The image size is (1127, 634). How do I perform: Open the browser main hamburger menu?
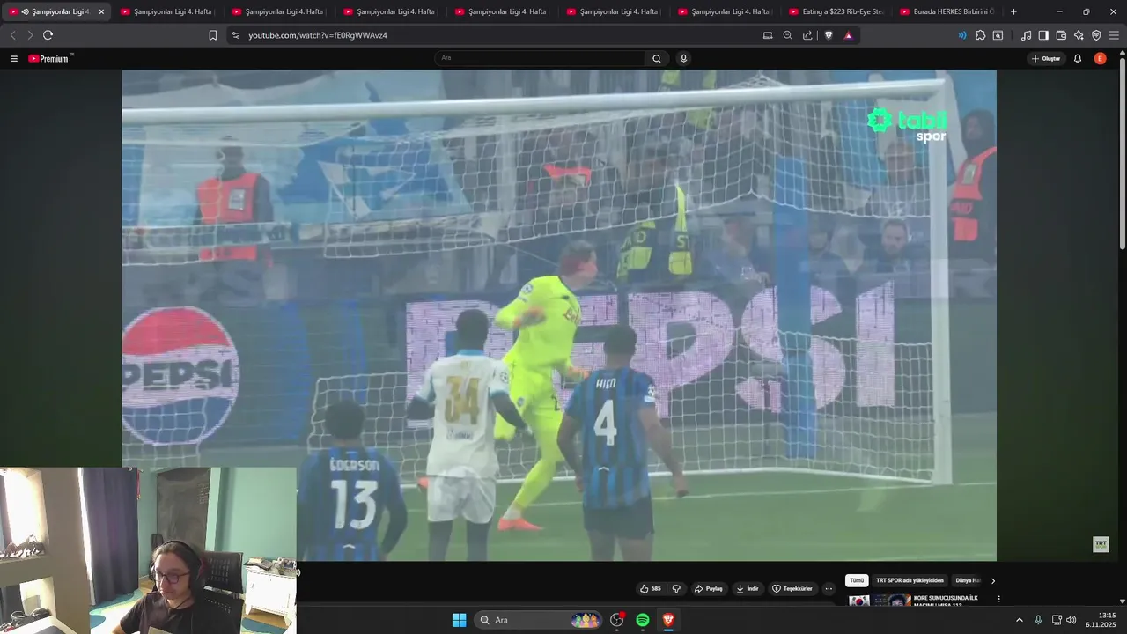(1114, 35)
